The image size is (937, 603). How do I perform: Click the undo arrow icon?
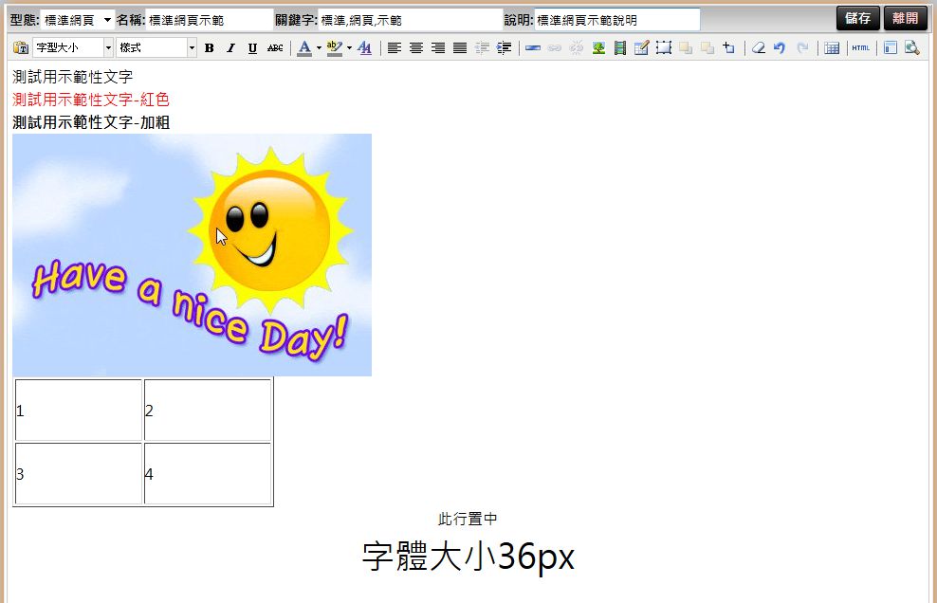coord(780,48)
